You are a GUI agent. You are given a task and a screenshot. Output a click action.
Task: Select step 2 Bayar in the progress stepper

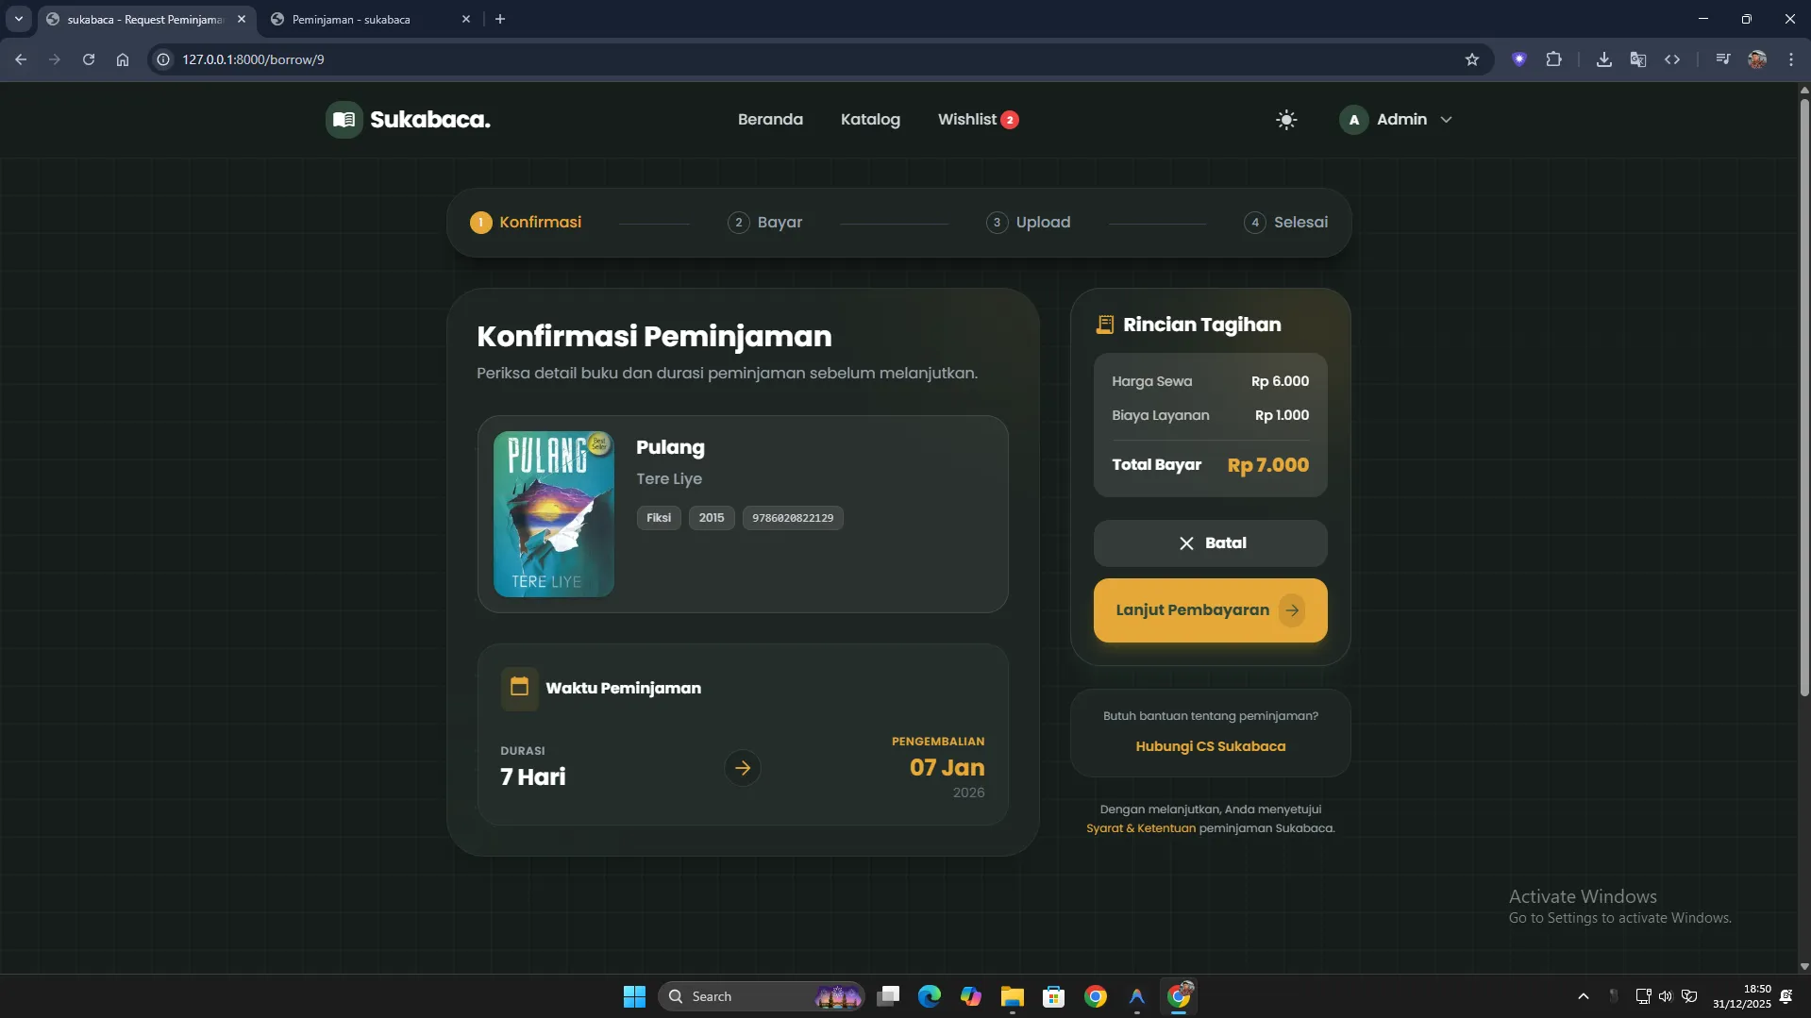[x=765, y=223]
